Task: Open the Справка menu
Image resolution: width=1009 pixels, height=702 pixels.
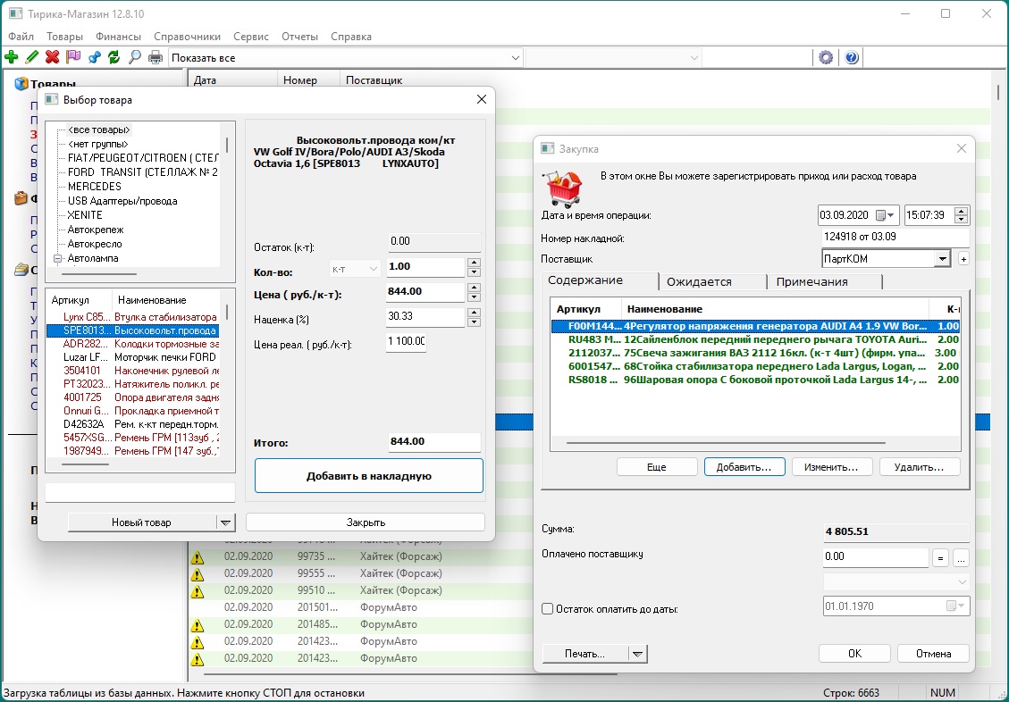Action: [350, 37]
